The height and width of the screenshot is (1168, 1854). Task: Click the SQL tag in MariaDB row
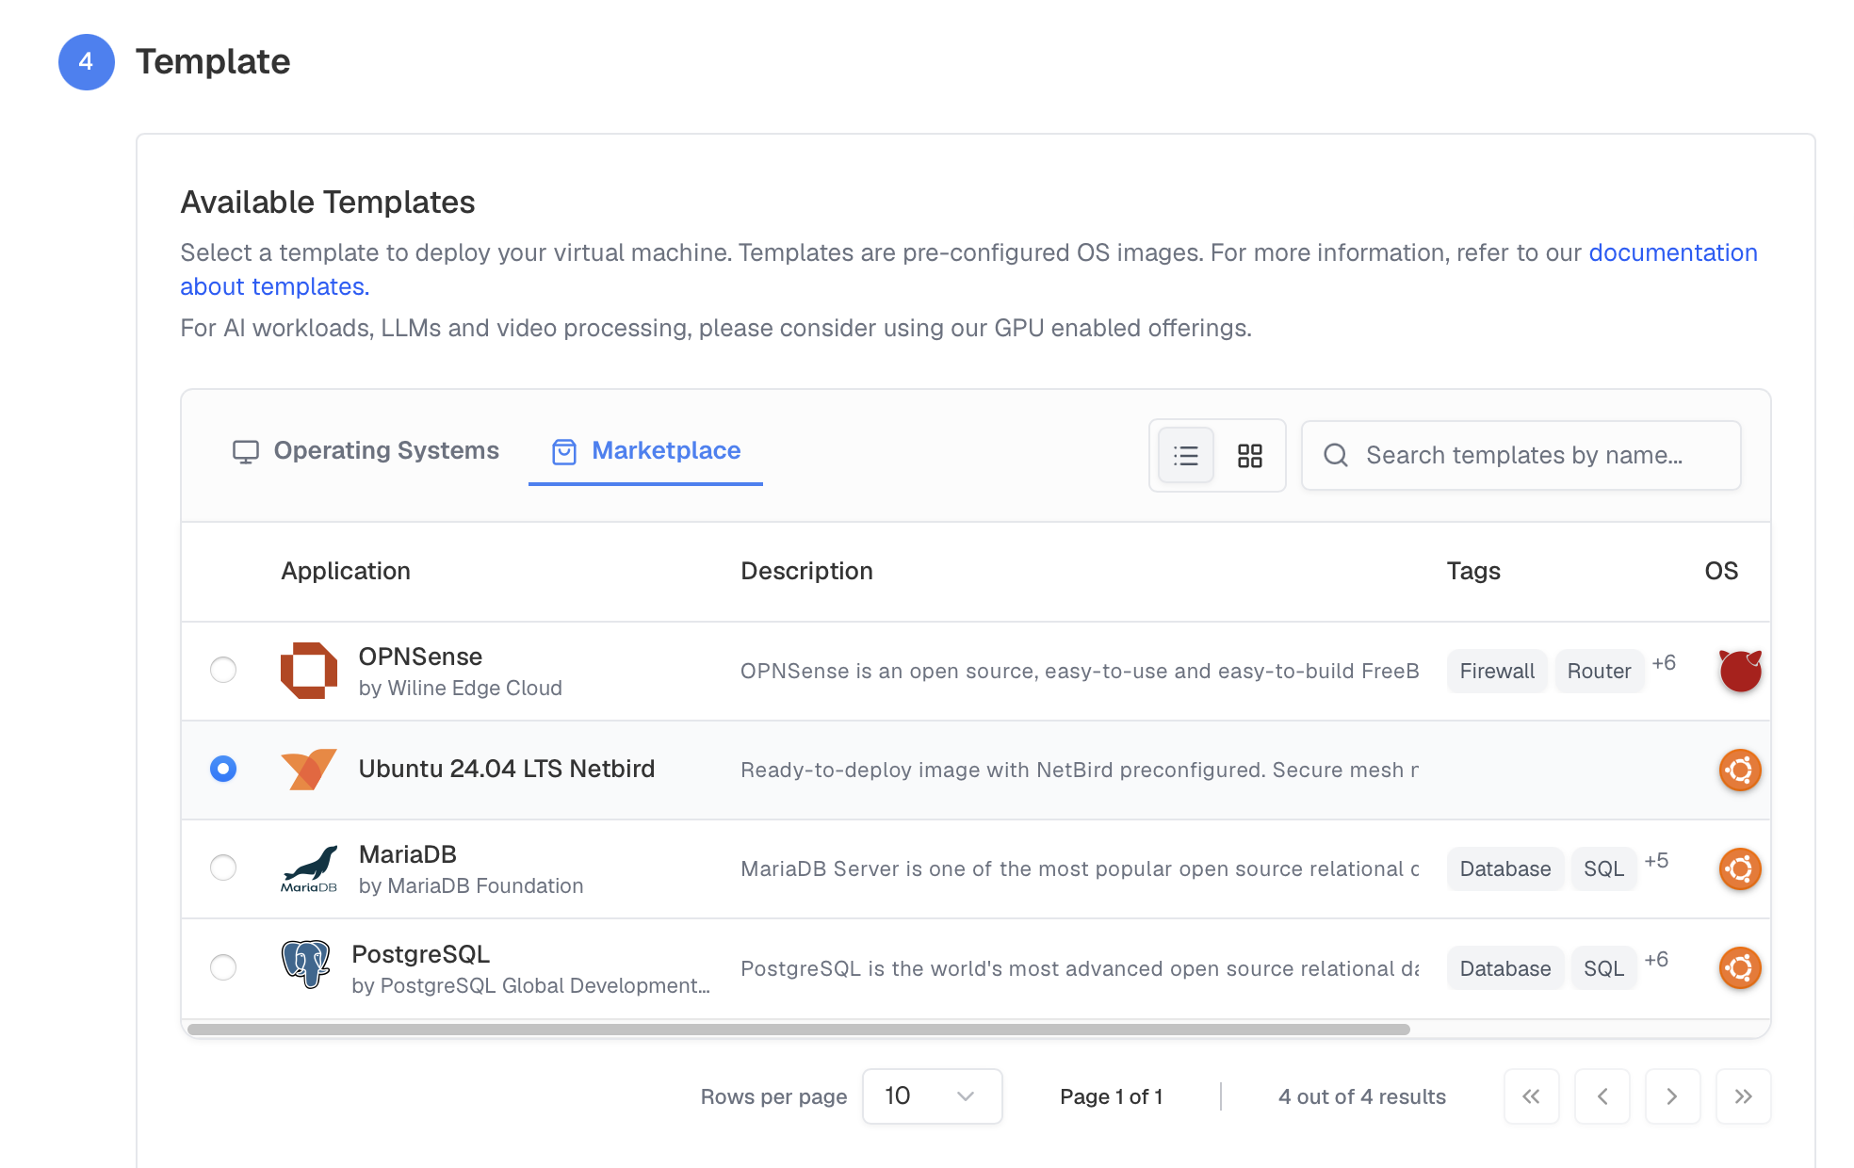(x=1603, y=869)
